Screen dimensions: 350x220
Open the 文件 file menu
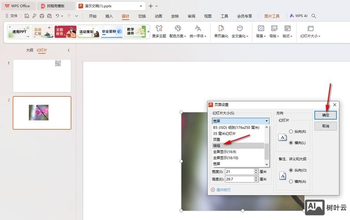[11, 16]
